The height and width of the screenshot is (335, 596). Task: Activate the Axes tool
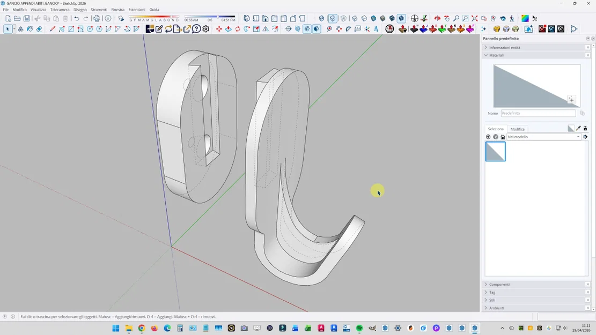coord(367,29)
